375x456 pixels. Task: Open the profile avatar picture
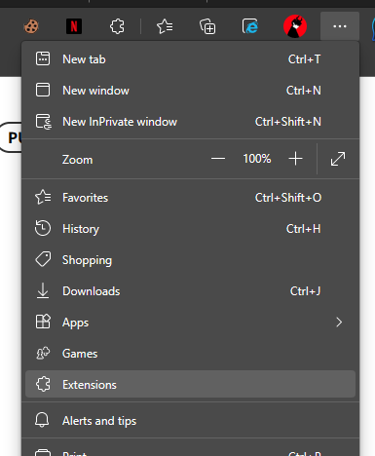coord(295,26)
